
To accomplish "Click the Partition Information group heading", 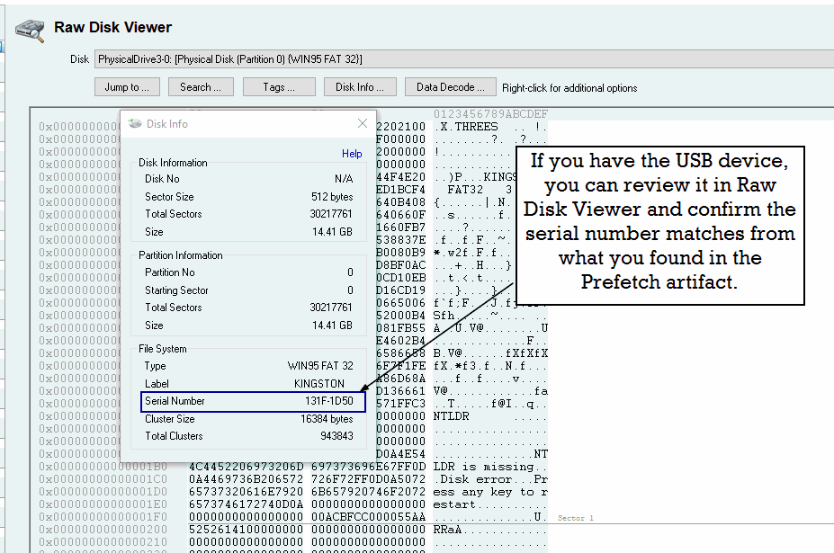I will [181, 255].
